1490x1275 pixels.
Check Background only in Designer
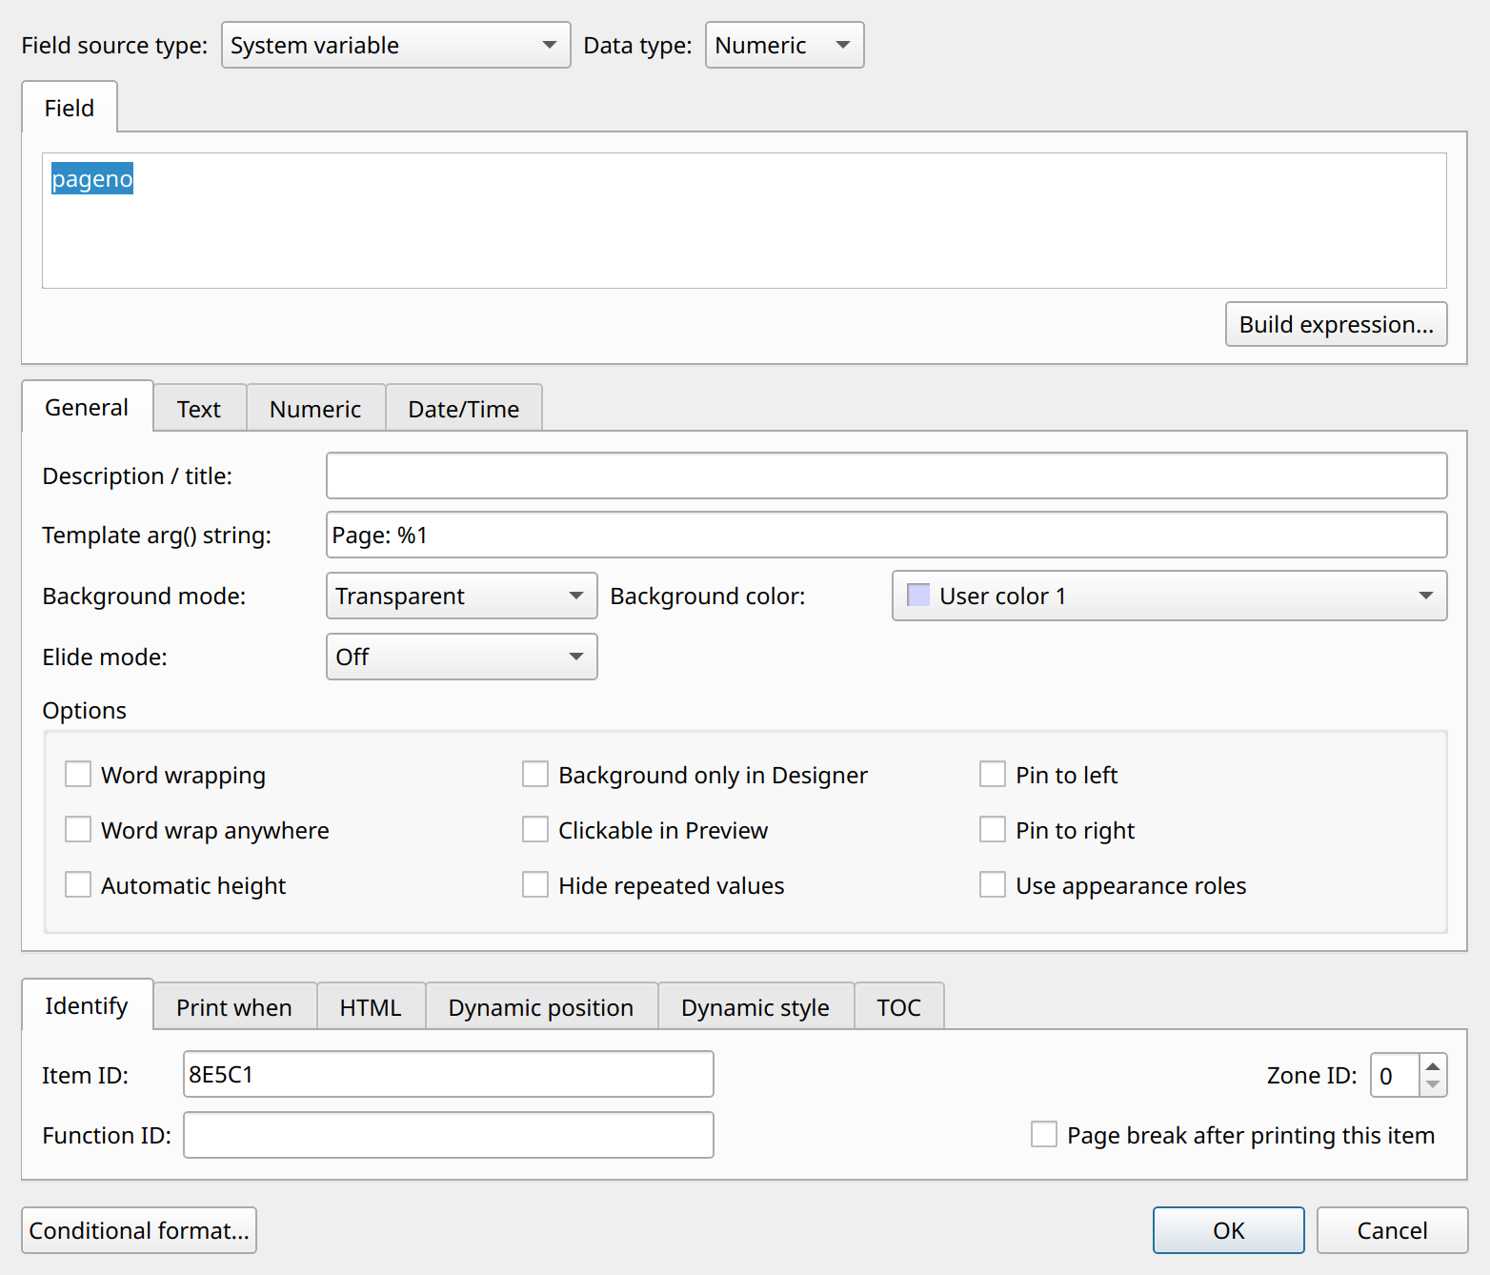(535, 774)
